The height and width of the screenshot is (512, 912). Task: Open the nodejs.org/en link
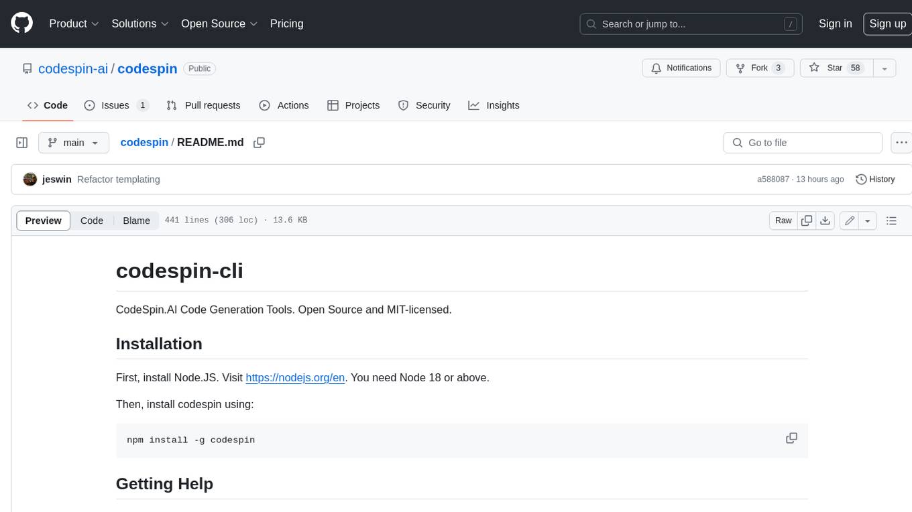295,377
